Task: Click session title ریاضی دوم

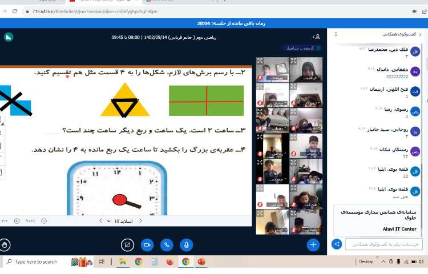Action: pos(164,37)
